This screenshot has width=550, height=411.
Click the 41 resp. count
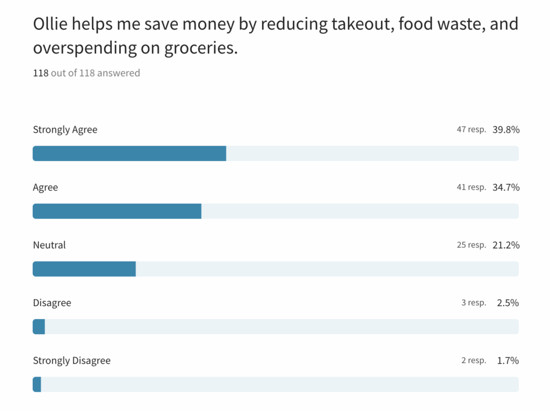click(471, 188)
